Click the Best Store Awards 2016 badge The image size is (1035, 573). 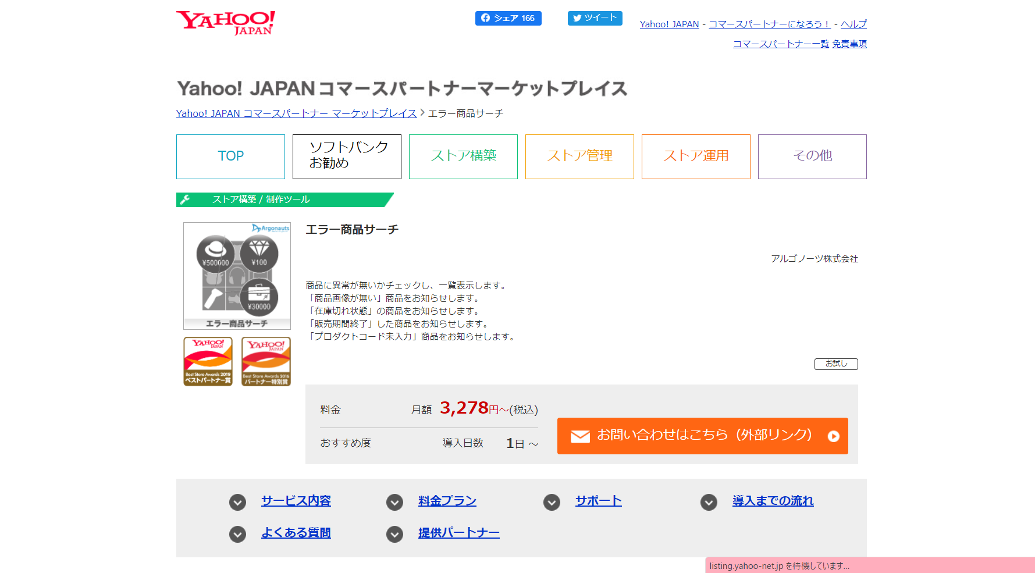pyautogui.click(x=266, y=361)
